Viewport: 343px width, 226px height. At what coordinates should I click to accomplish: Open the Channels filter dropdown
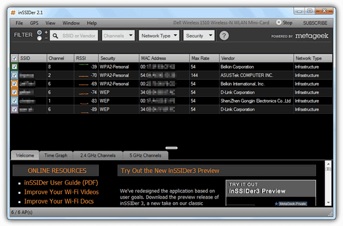(x=118, y=35)
